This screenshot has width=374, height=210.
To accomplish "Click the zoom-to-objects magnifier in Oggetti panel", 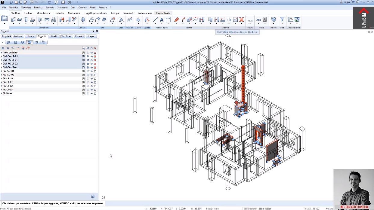I will point(83,48).
